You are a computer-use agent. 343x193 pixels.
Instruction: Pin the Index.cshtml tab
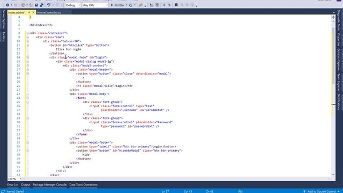click(29, 12)
